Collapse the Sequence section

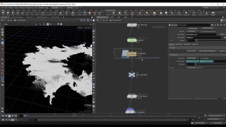point(170,55)
